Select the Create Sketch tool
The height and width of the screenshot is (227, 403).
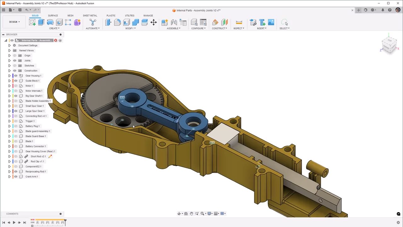tap(32, 22)
